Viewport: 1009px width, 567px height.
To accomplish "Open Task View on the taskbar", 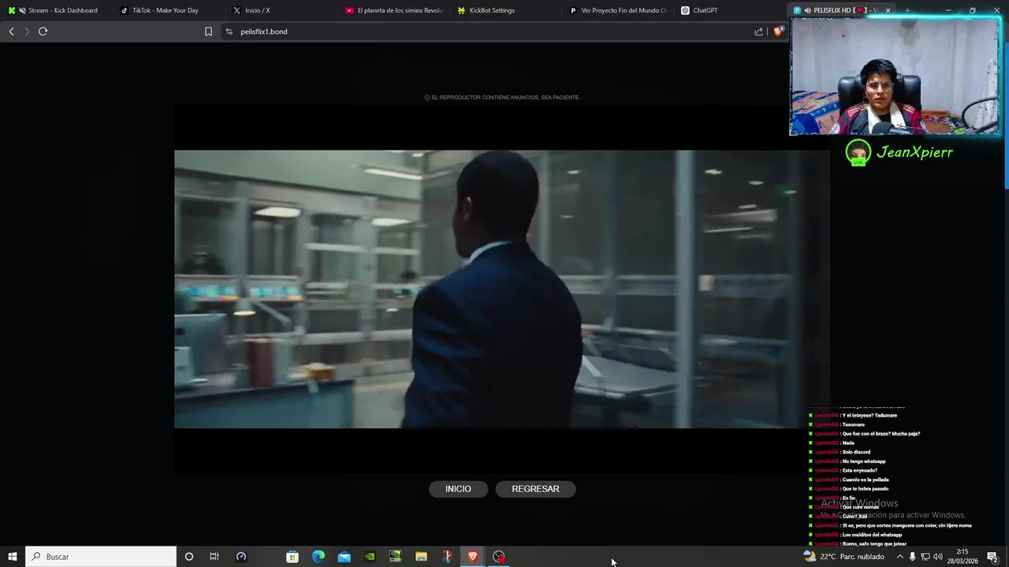I will [214, 557].
